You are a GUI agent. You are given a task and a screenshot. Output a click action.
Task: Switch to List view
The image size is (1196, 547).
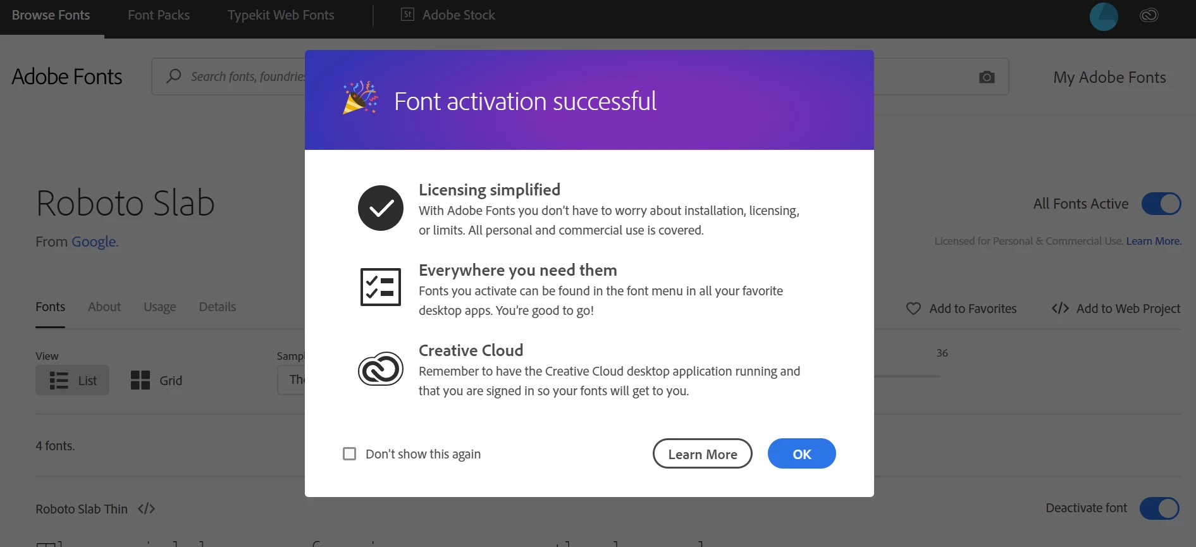tap(72, 380)
